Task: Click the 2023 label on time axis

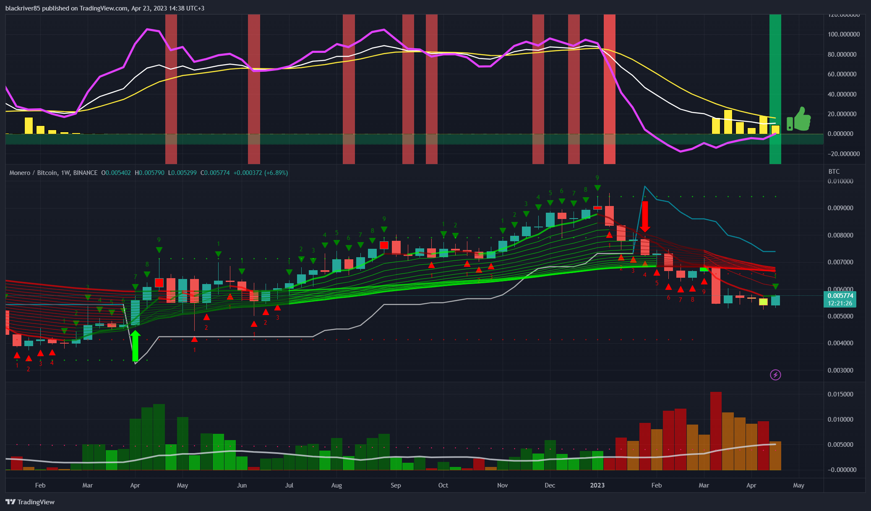Action: click(x=597, y=485)
